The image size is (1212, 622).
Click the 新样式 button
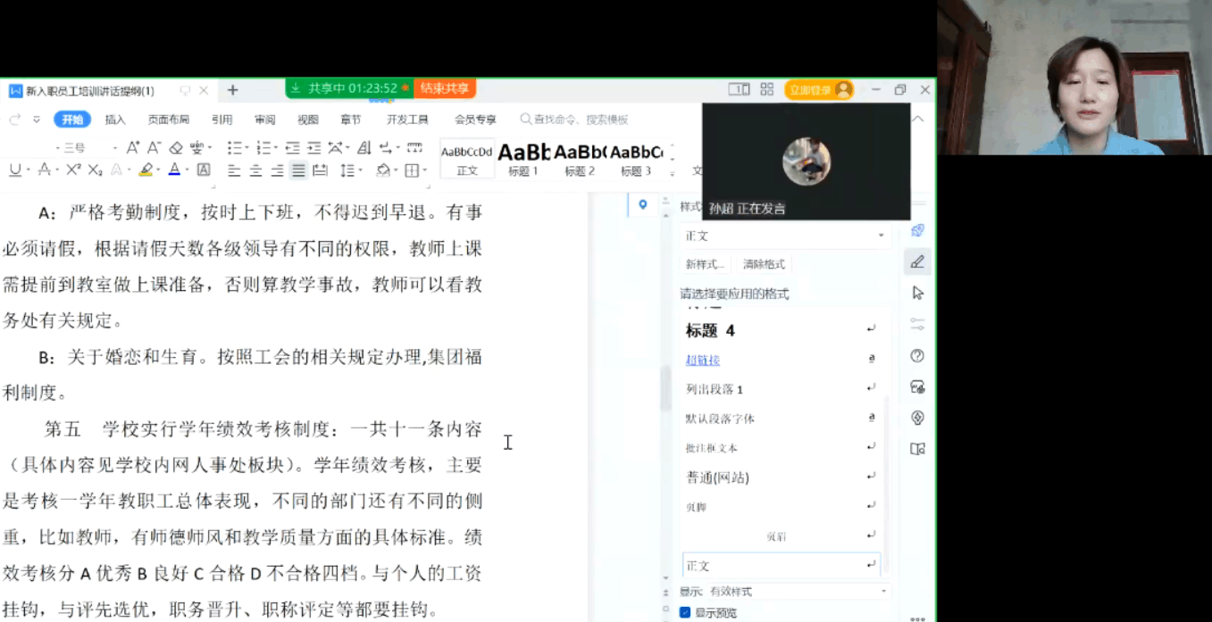706,264
